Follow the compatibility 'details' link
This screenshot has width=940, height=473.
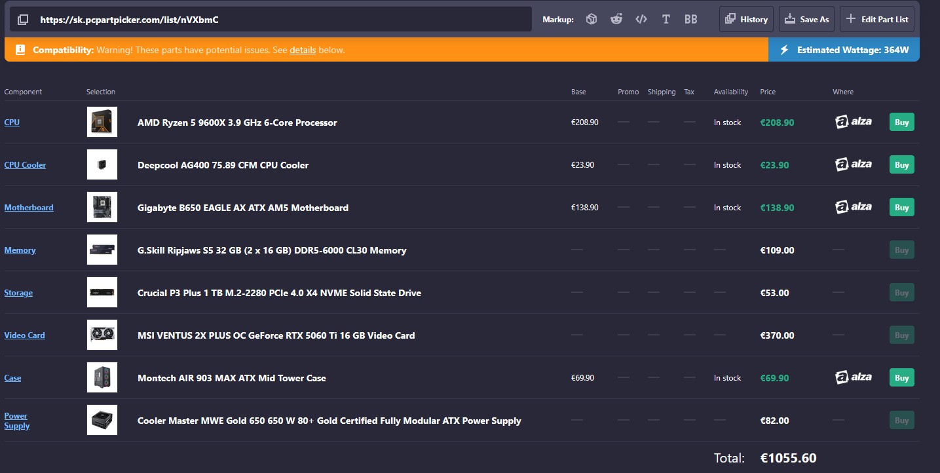(x=303, y=50)
